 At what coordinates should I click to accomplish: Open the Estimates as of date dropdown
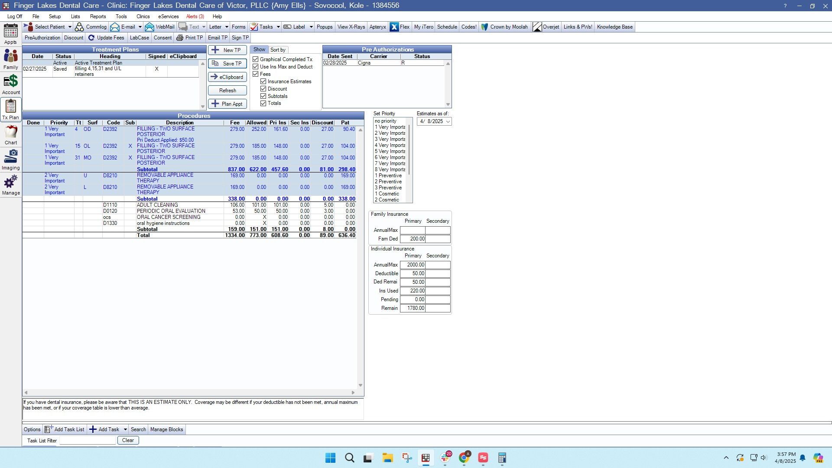point(448,121)
